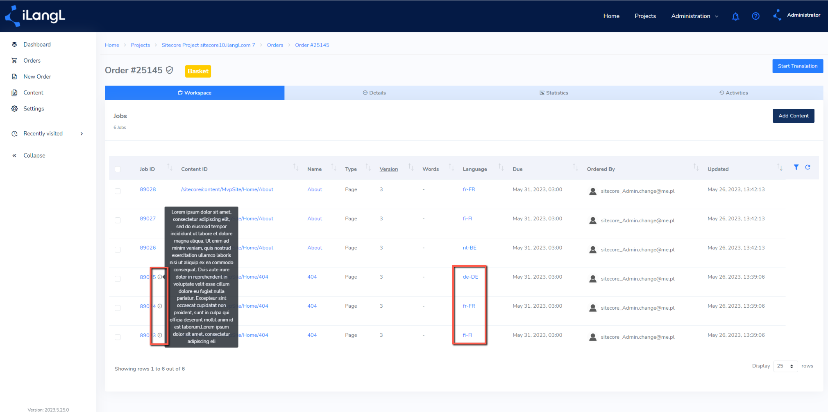The image size is (828, 412).
Task: Click the yellow Basket status badge
Action: (x=198, y=71)
